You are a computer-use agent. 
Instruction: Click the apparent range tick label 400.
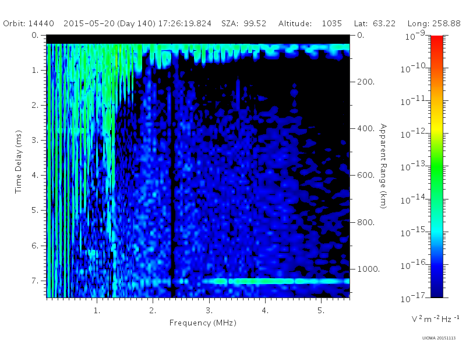point(366,128)
